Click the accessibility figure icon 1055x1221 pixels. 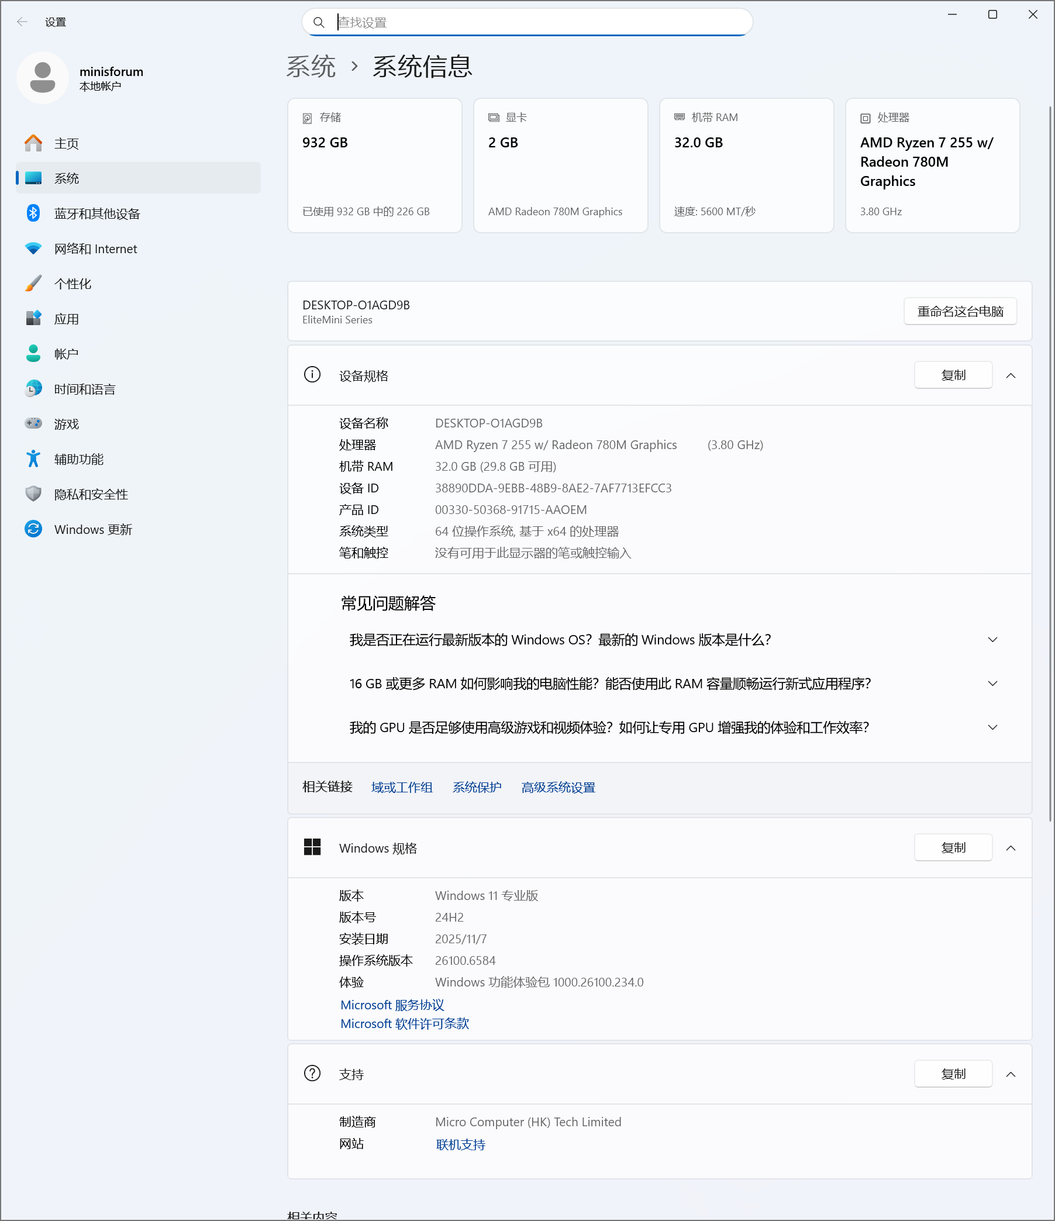(33, 458)
